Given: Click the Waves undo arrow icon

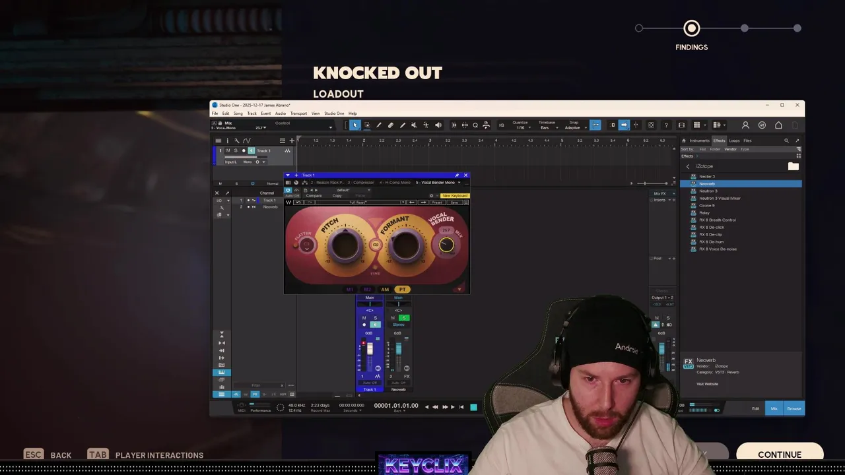Looking at the screenshot, I should [298, 203].
